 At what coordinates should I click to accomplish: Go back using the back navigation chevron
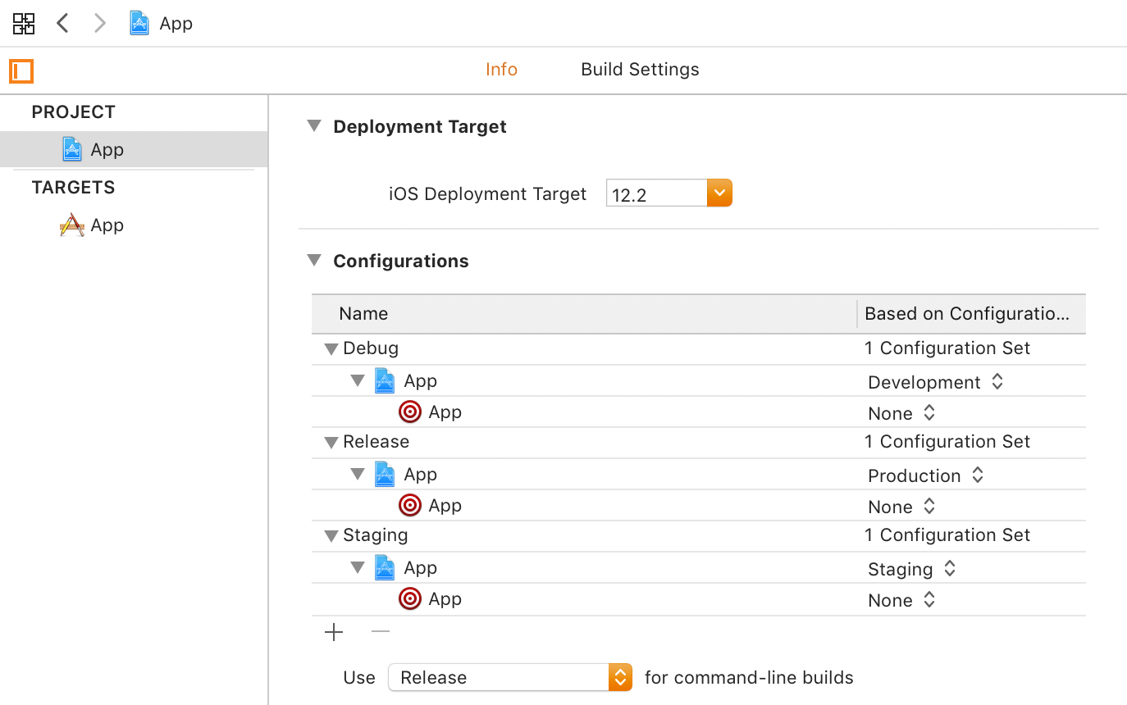[x=62, y=23]
